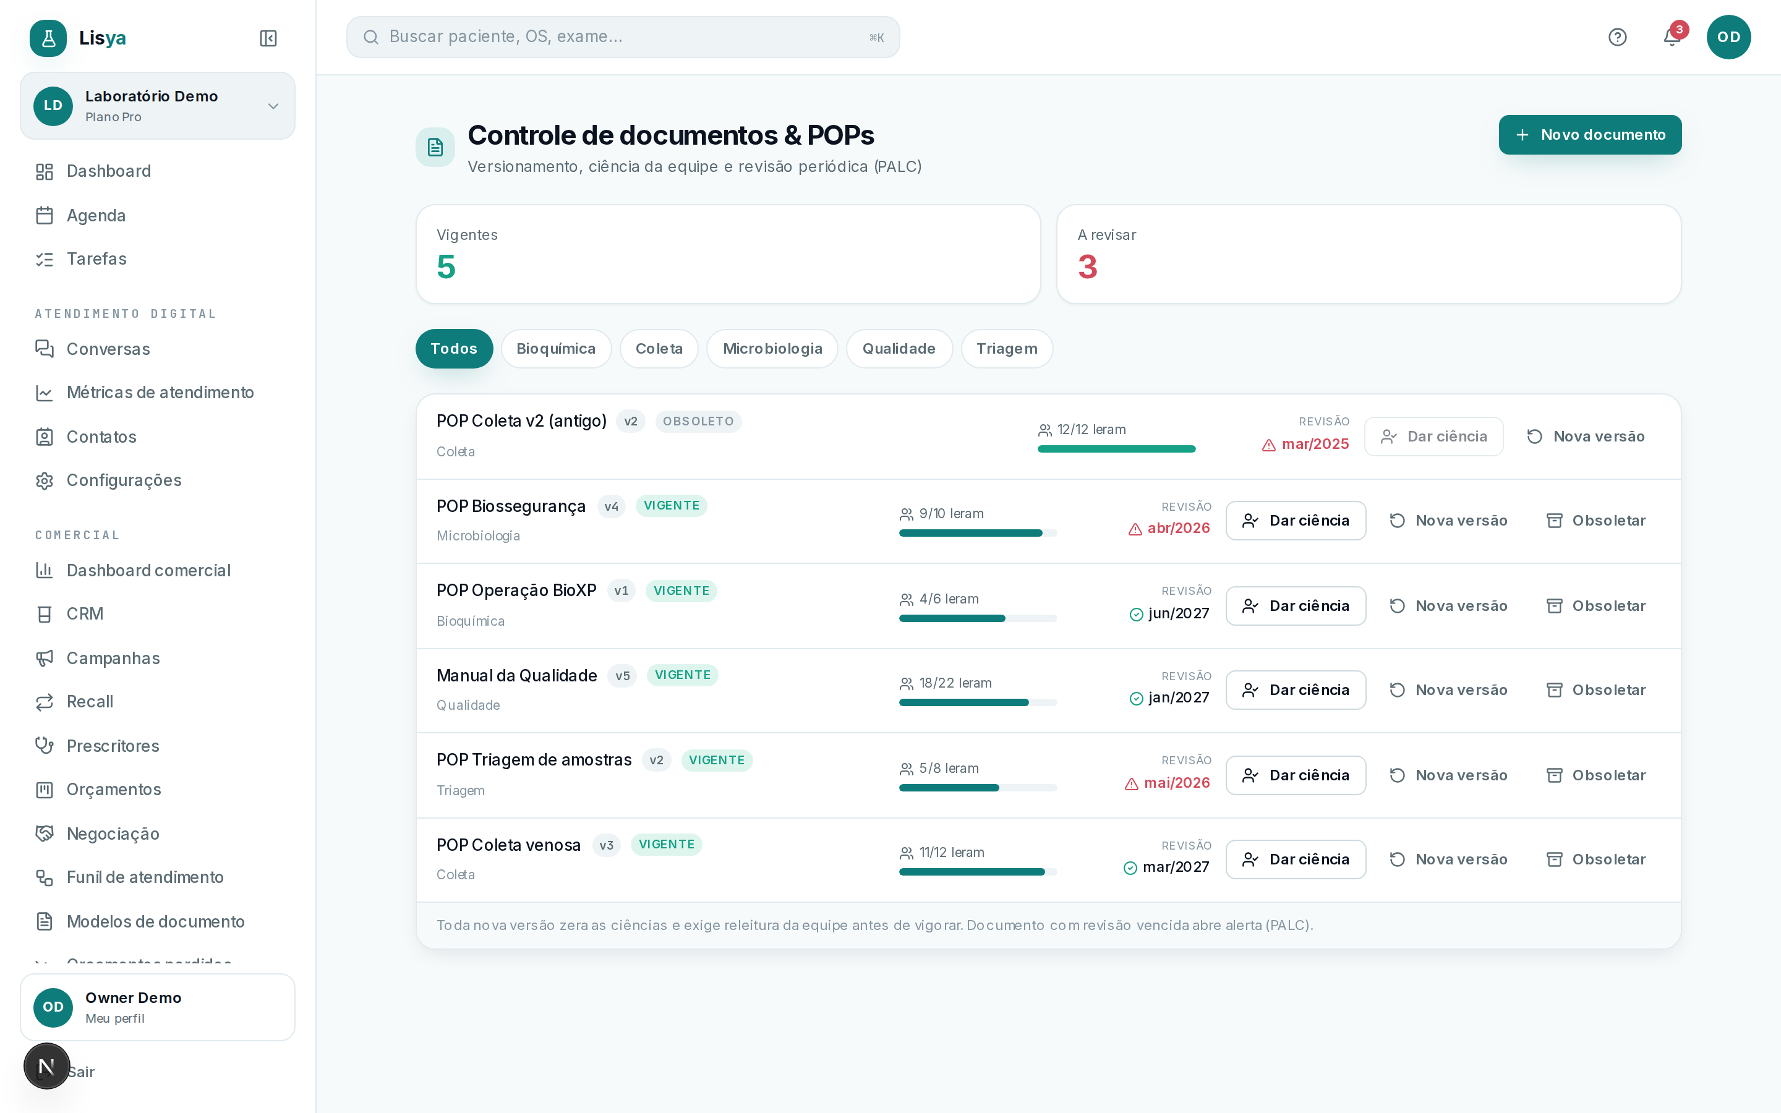Click the Dashboard comercial chart icon

pos(45,571)
